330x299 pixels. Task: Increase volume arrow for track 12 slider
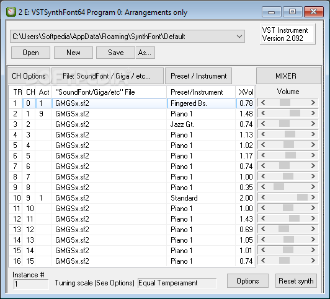(x=313, y=218)
